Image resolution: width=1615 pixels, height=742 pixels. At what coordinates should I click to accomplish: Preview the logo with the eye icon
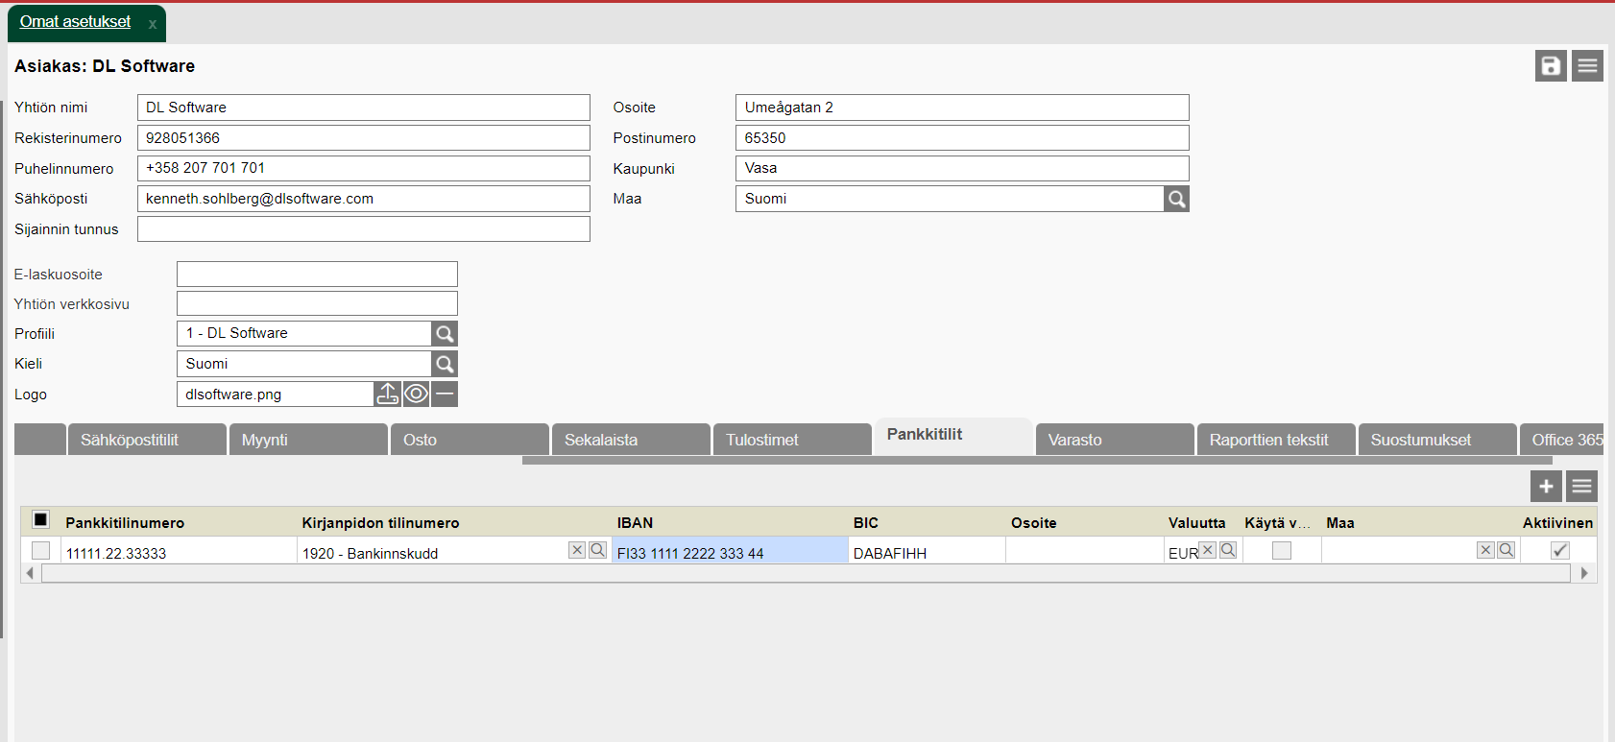(416, 394)
